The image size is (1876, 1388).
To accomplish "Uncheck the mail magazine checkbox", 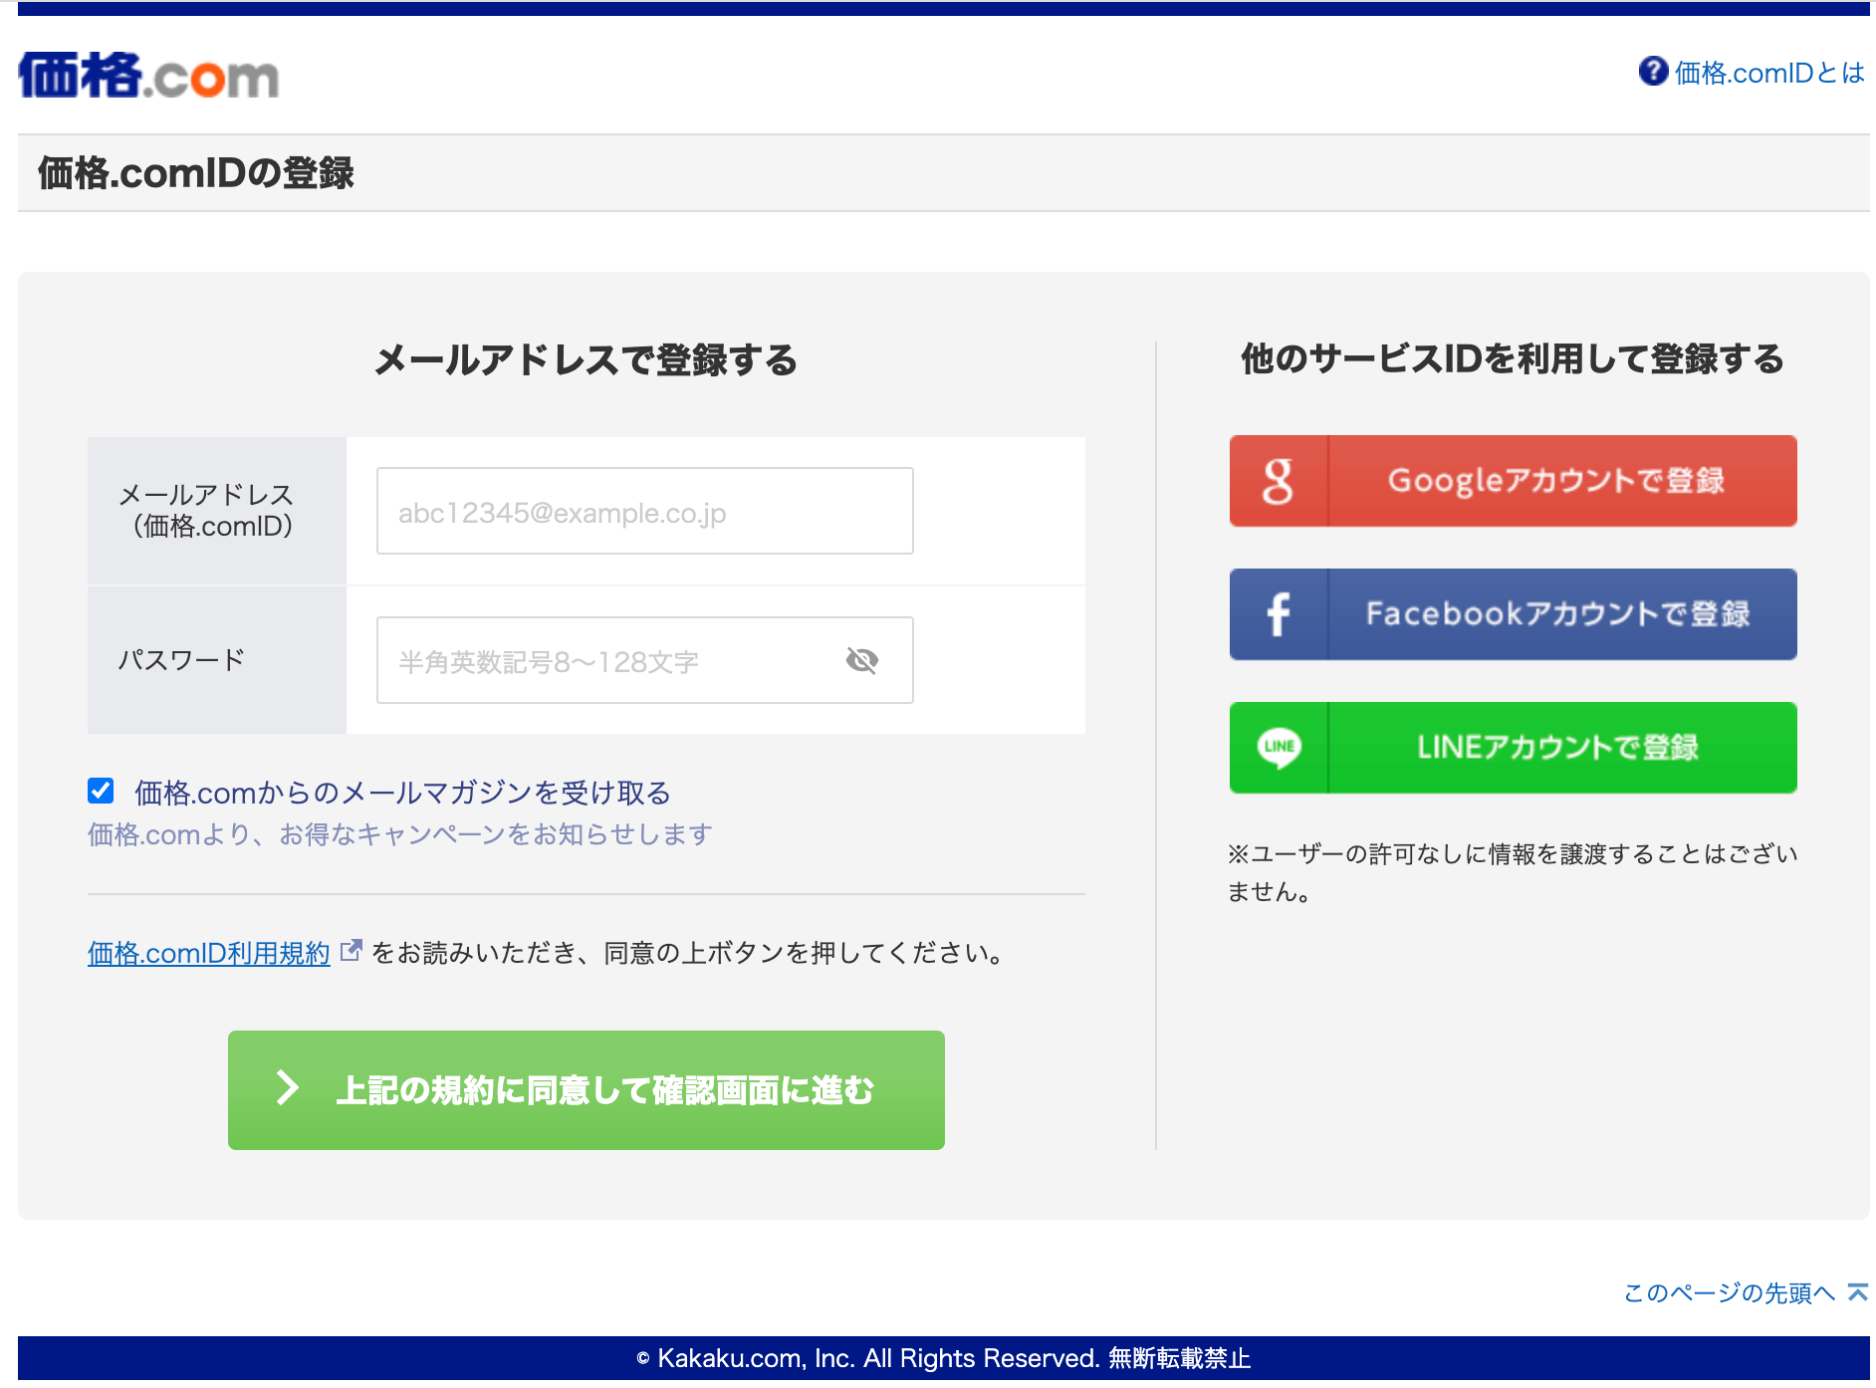I will click(x=101, y=791).
